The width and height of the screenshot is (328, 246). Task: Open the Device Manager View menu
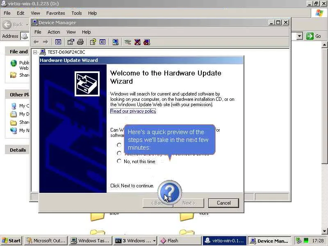point(71,32)
